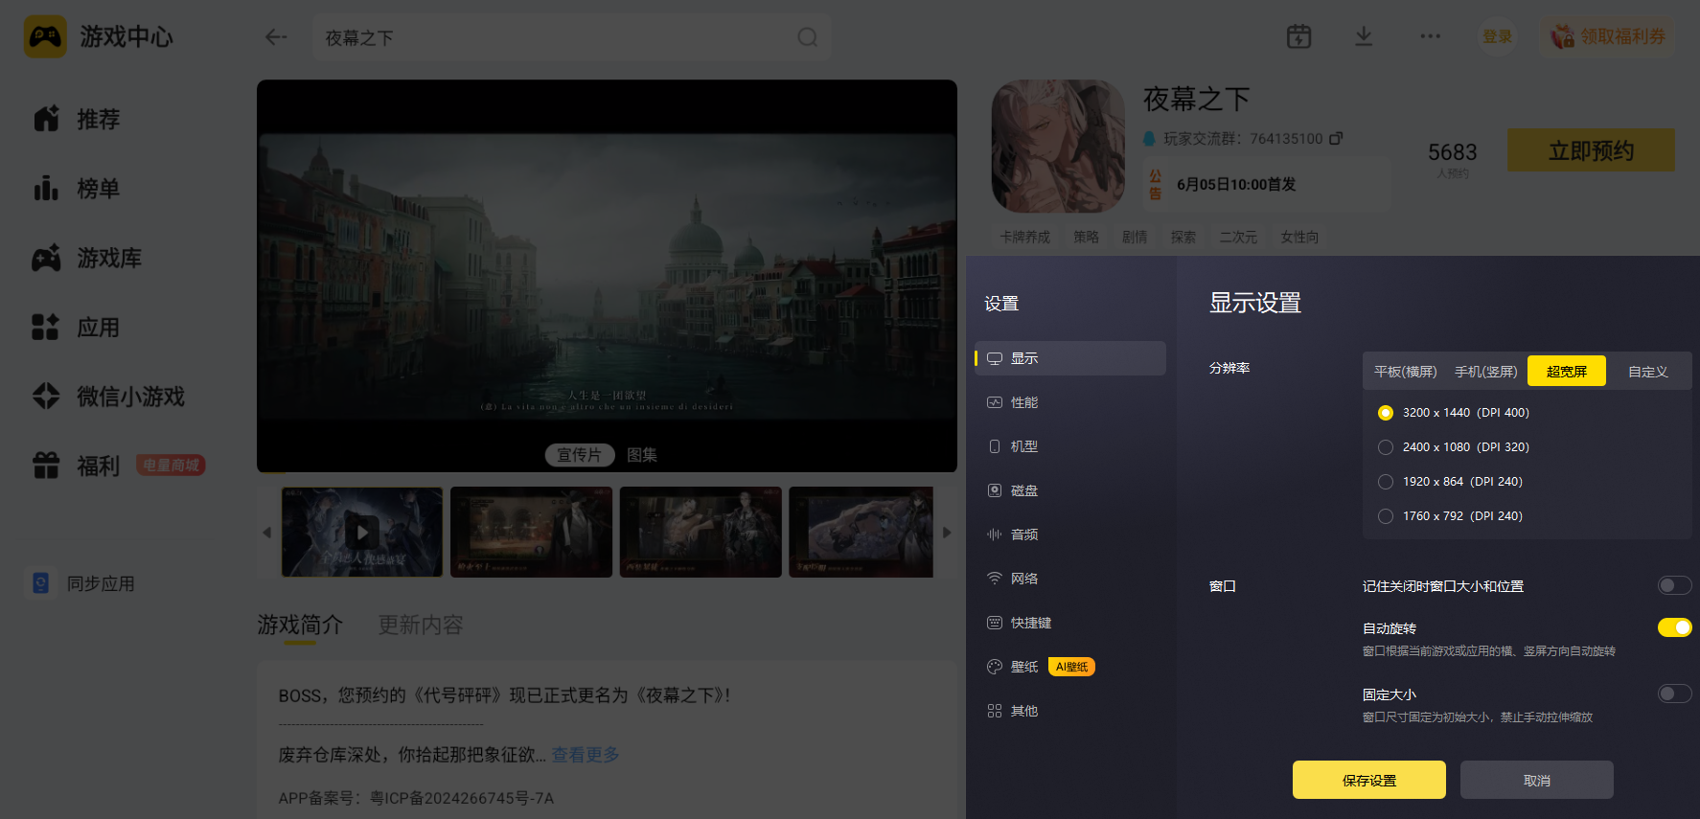Enable 记住关闭时窗口大小和位置 toggle
Image resolution: width=1700 pixels, height=819 pixels.
pos(1674,585)
